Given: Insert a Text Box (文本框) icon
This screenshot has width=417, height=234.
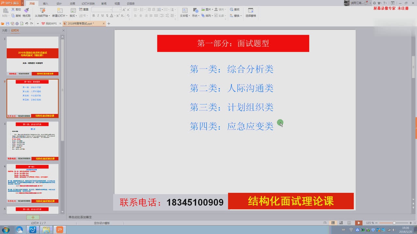Looking at the screenshot, I should 185,10.
